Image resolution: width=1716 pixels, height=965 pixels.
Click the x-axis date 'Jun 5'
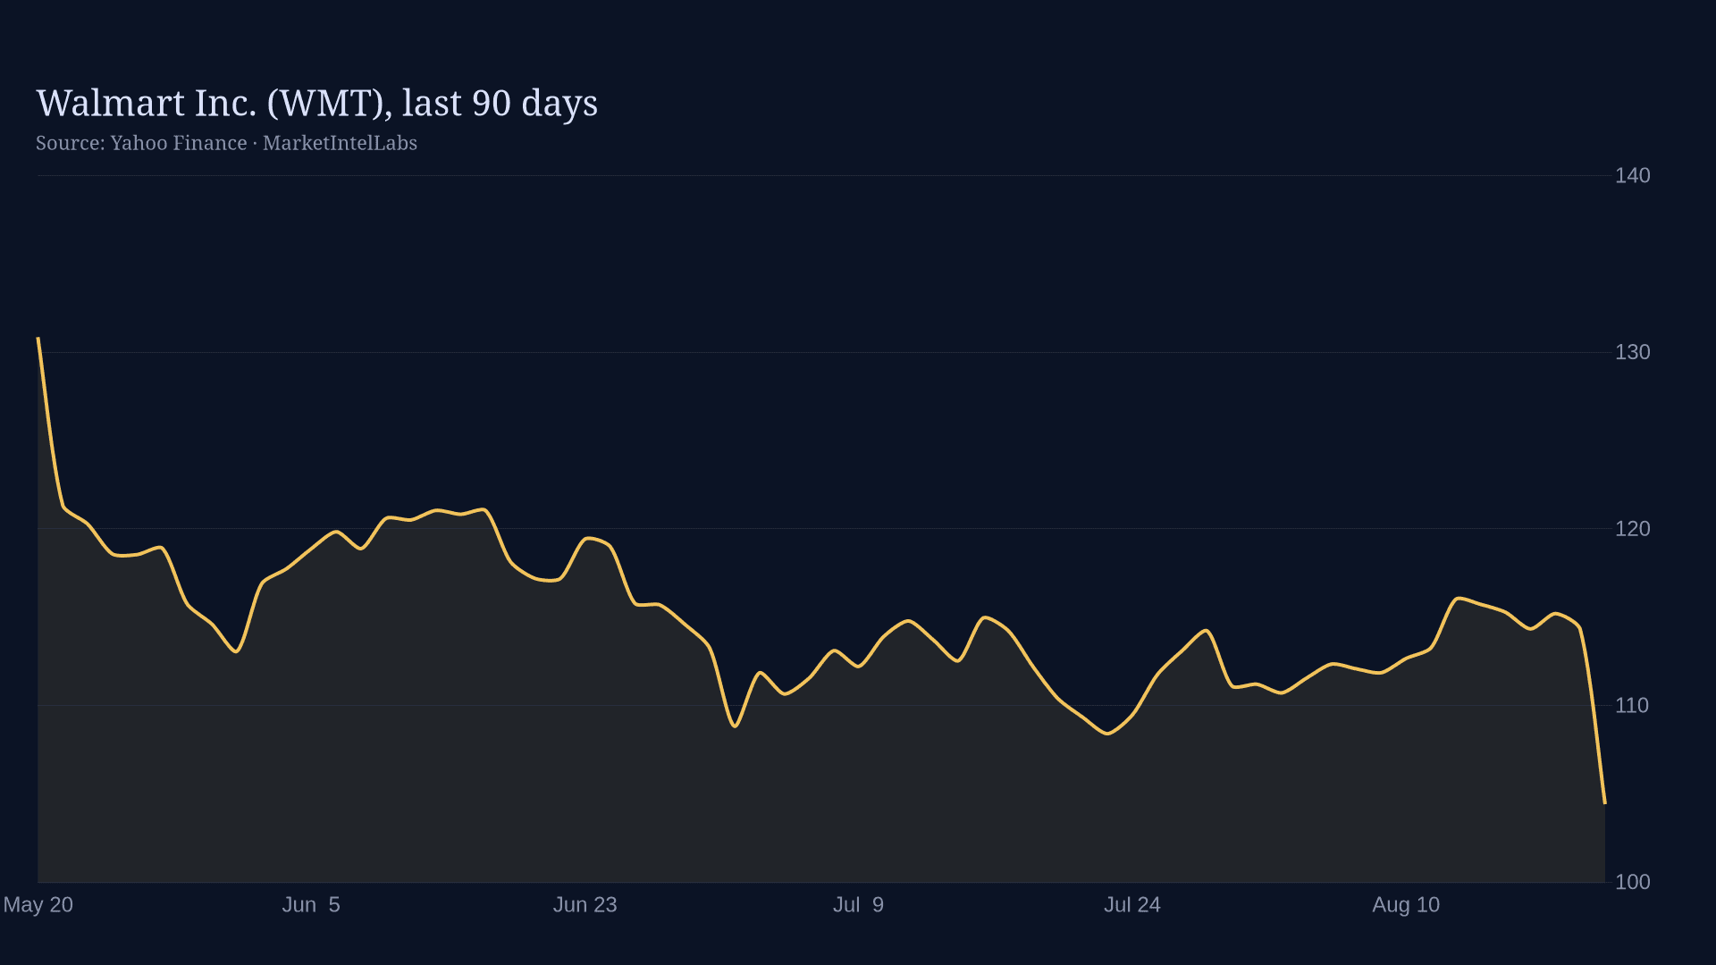point(311,904)
